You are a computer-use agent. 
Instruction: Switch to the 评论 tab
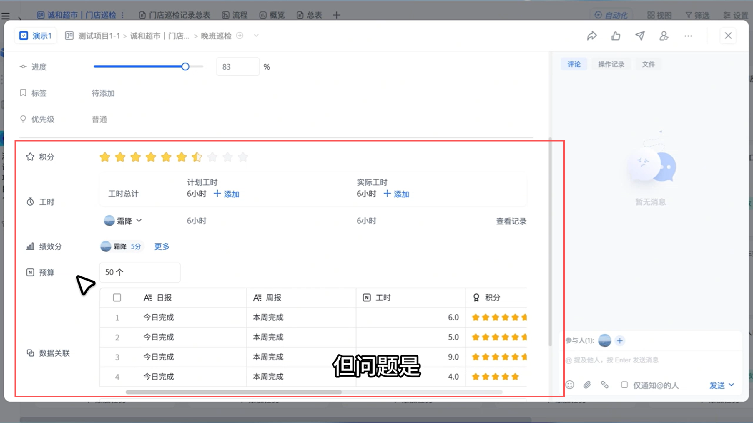tap(574, 64)
